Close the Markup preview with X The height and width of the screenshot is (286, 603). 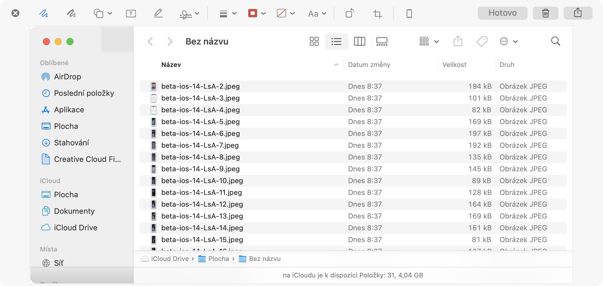[15, 13]
